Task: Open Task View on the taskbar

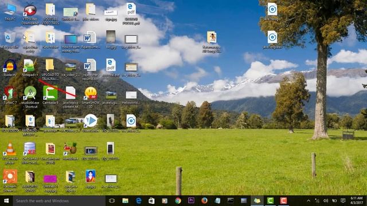Action: point(112,201)
